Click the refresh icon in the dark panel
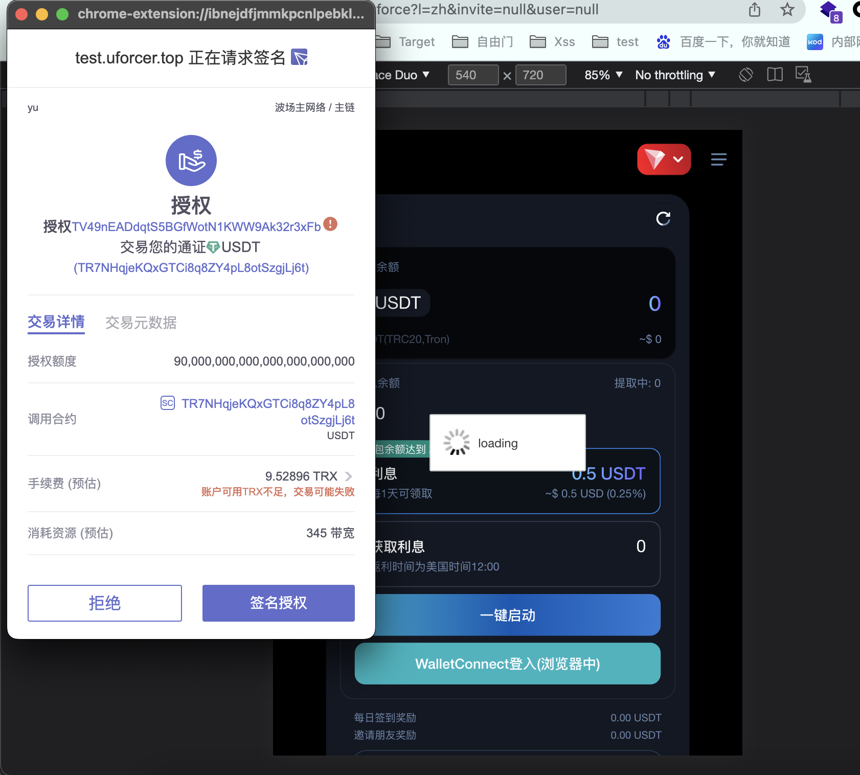 [663, 219]
